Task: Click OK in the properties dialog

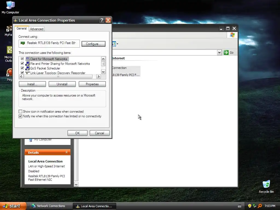Action: coord(77,133)
